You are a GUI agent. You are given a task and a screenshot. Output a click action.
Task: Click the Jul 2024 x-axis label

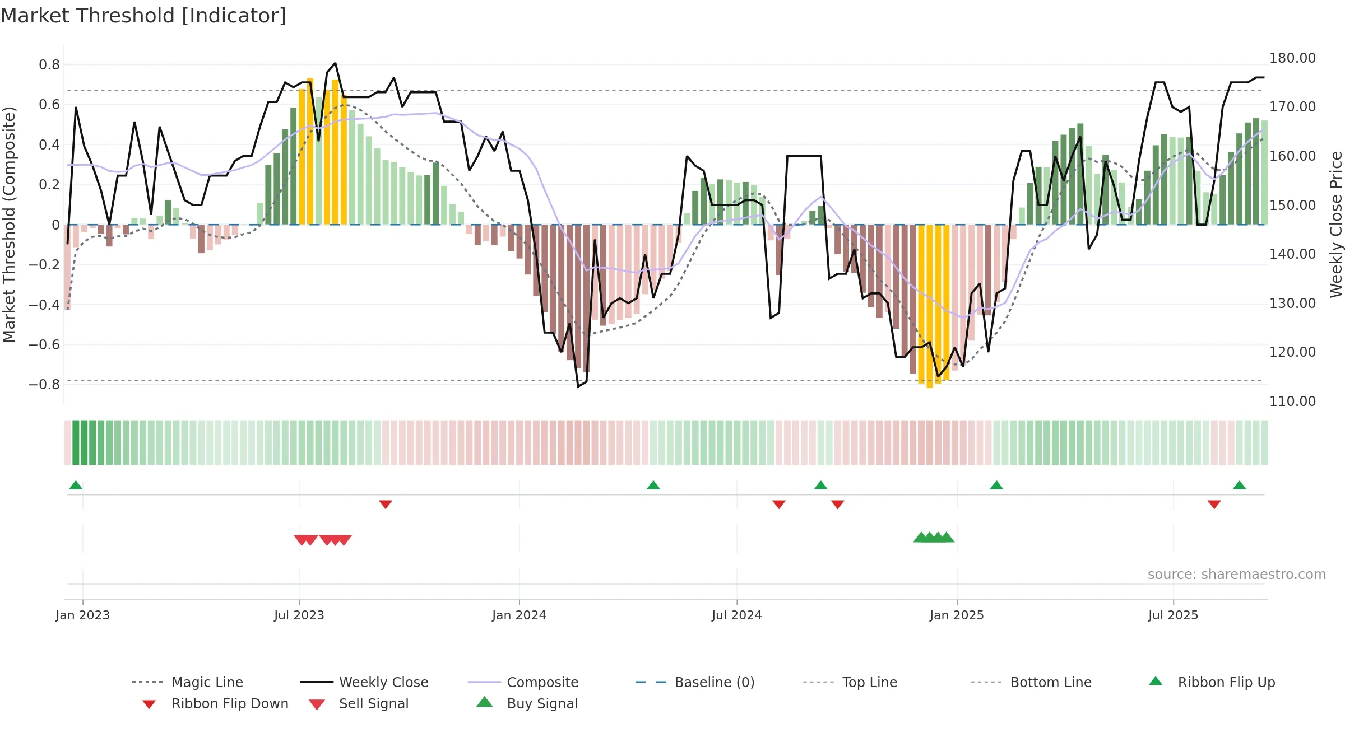(737, 615)
